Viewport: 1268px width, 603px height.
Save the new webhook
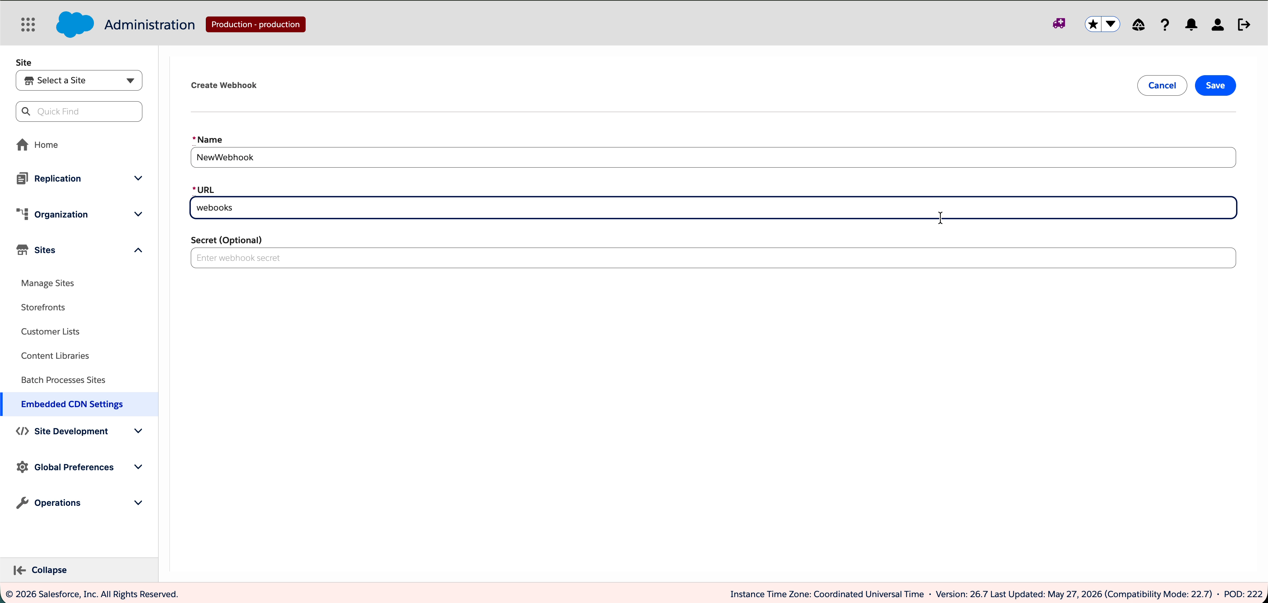point(1215,85)
